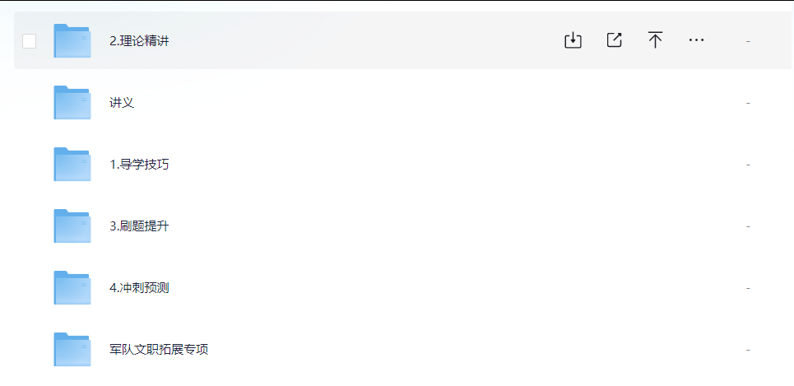Select the 1.导学技巧 folder name
Image resolution: width=794 pixels, height=386 pixels.
tap(139, 165)
